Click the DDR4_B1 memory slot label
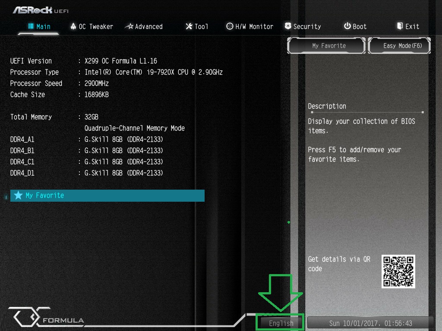Viewport: 442px width, 331px height. click(x=22, y=150)
